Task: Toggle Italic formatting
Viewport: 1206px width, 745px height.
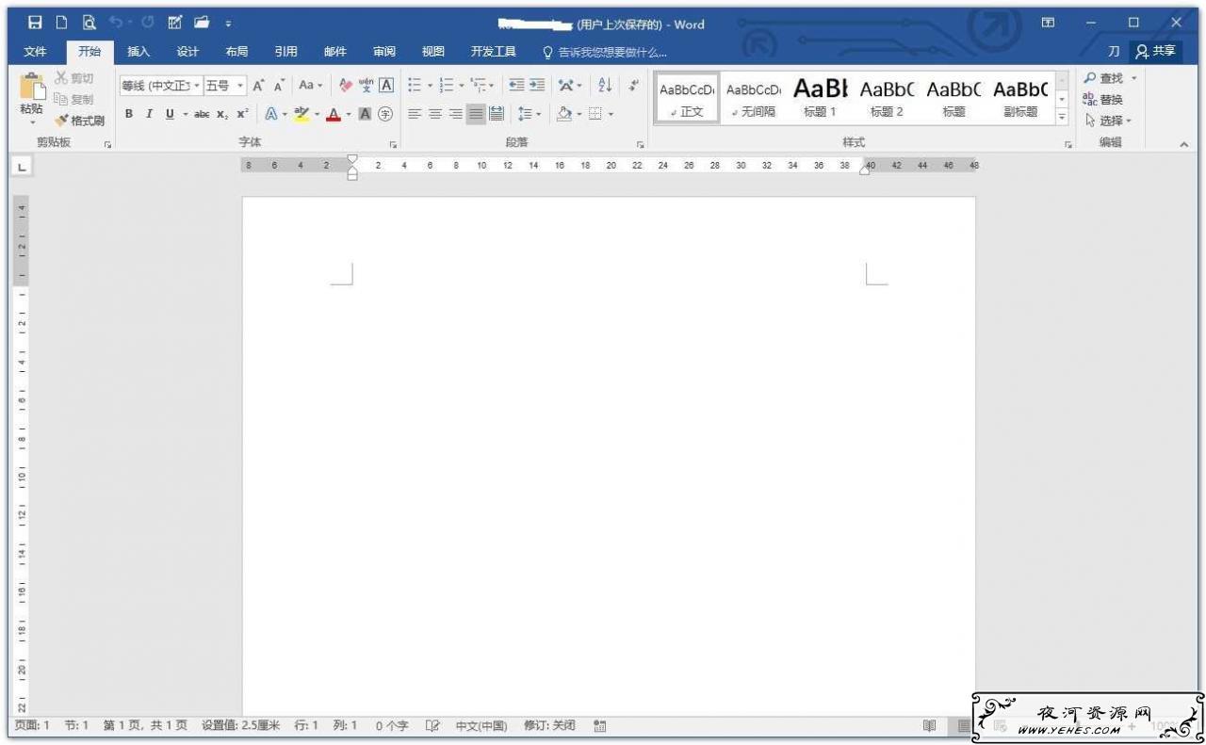Action: [x=149, y=114]
